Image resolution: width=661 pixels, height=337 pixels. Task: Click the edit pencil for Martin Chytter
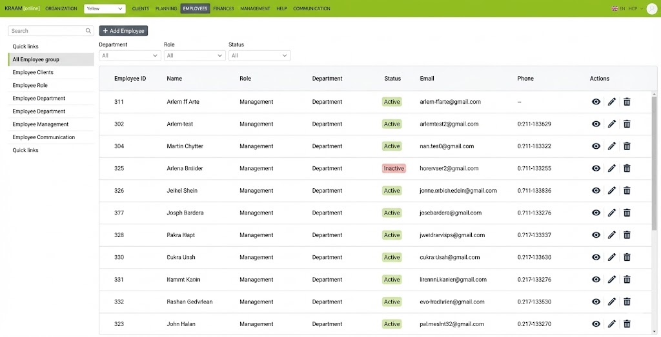611,146
